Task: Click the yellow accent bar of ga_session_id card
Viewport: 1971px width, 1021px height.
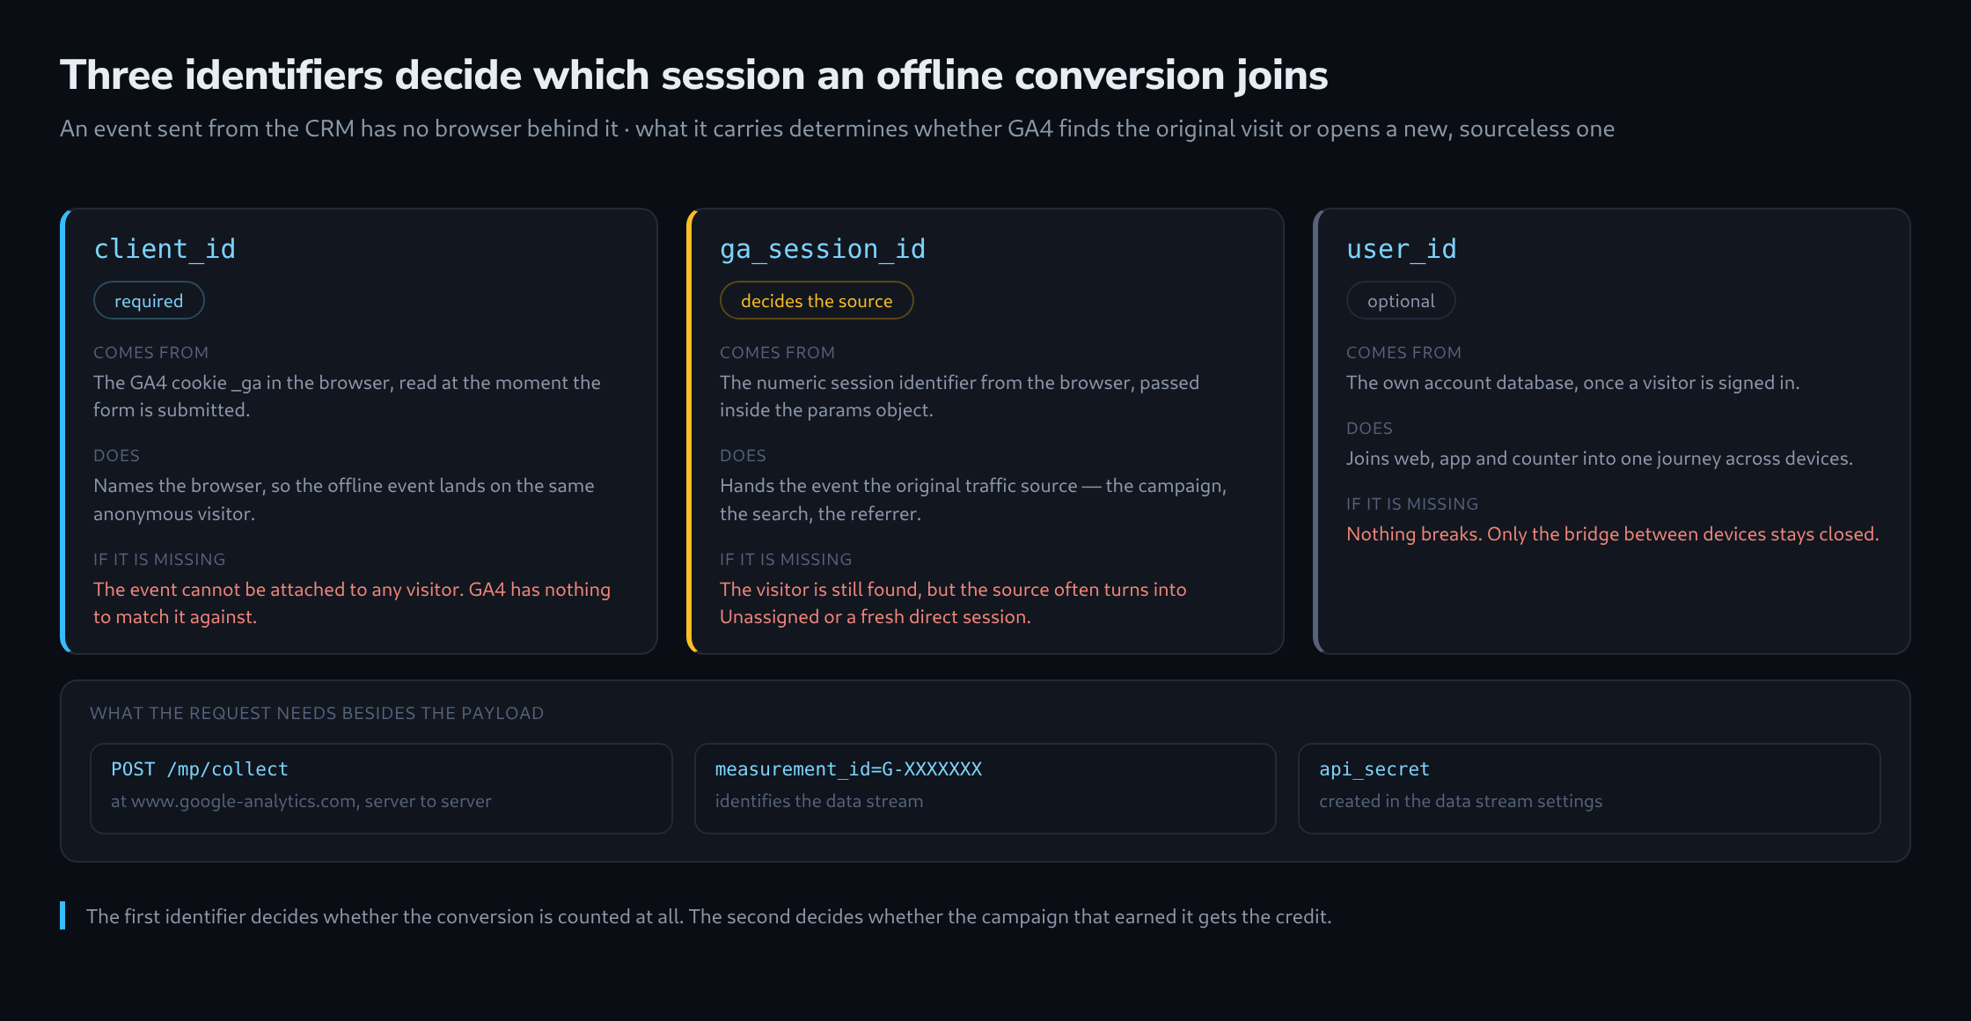Action: coord(691,431)
